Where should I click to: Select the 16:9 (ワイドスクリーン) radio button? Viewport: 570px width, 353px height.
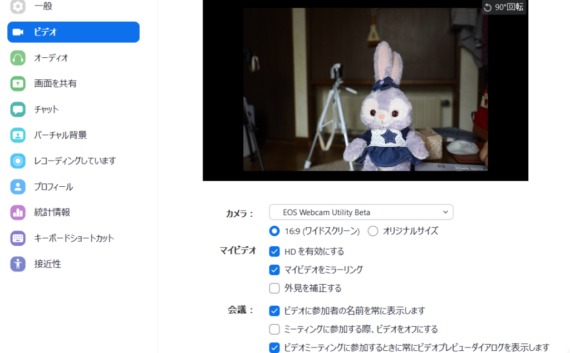tap(274, 231)
